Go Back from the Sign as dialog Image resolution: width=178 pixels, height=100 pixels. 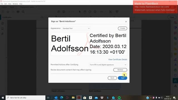click(112, 78)
